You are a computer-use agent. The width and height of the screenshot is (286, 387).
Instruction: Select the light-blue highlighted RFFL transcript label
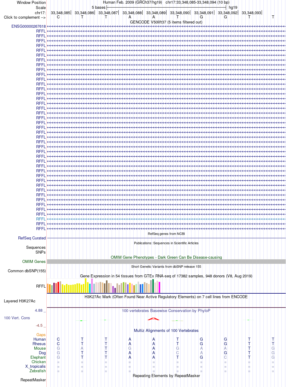pos(41,219)
